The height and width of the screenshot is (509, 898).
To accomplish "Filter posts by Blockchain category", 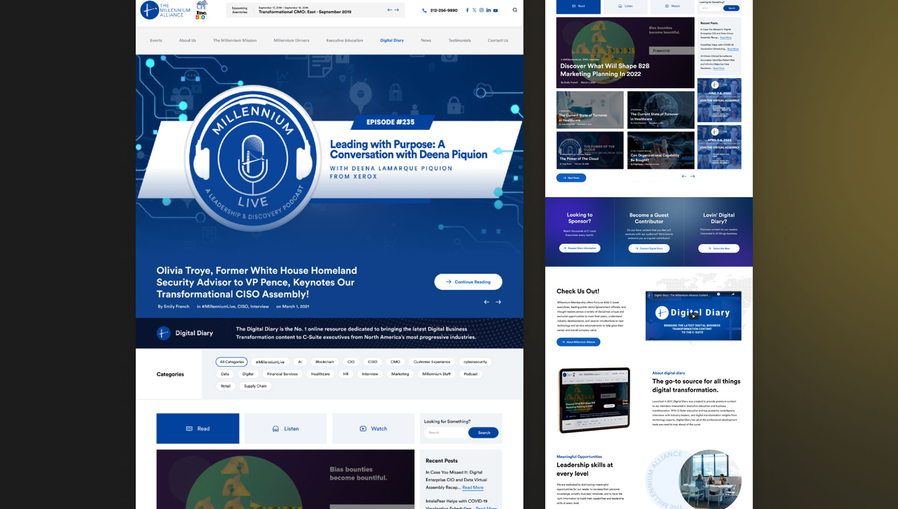I will coord(324,362).
